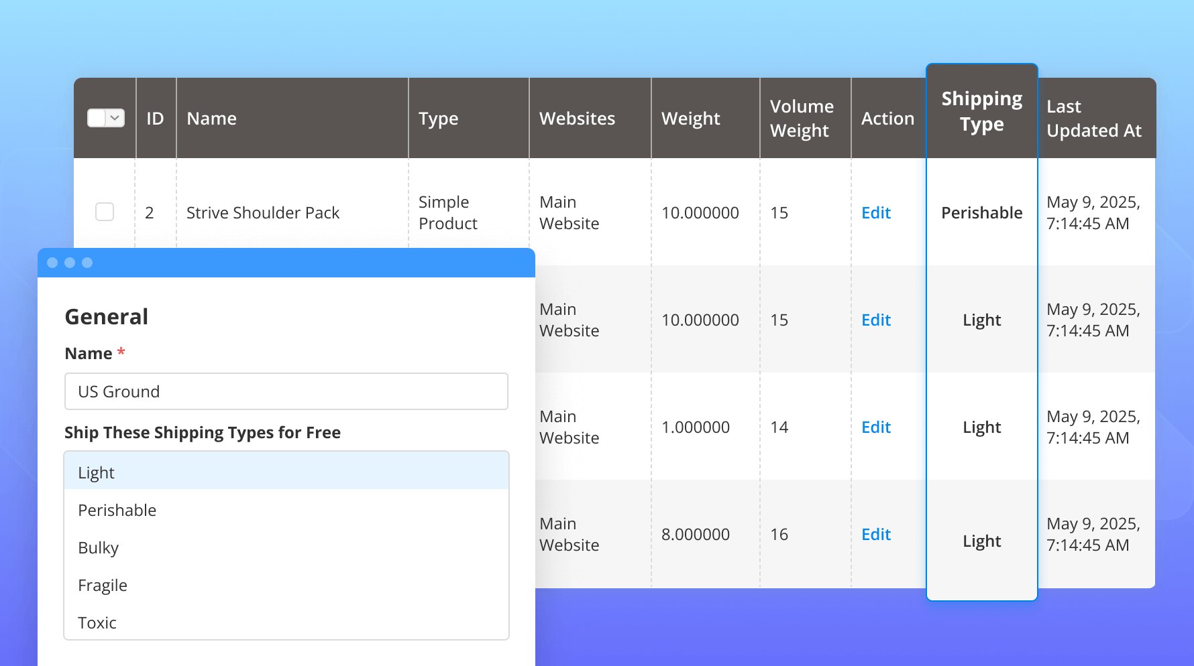1194x666 pixels.
Task: Sort by the Shipping Type column header
Action: click(981, 111)
